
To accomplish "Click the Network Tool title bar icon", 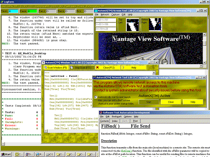I will 94,78.
